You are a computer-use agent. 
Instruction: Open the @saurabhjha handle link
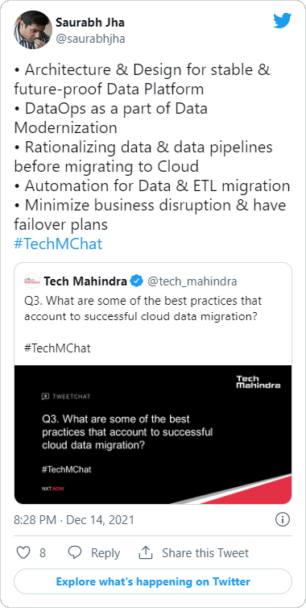90,39
